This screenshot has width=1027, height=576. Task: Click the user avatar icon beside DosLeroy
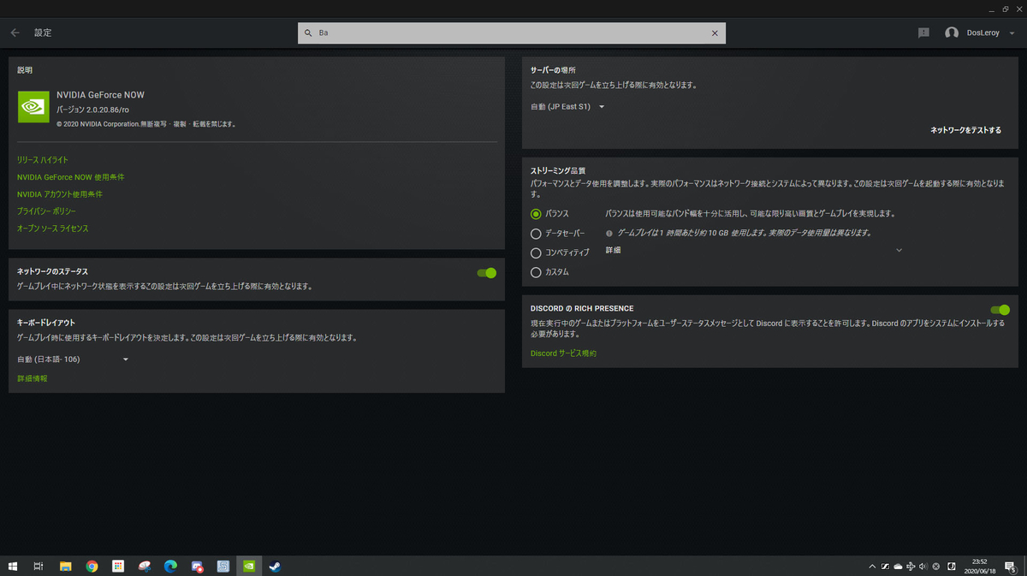point(952,33)
